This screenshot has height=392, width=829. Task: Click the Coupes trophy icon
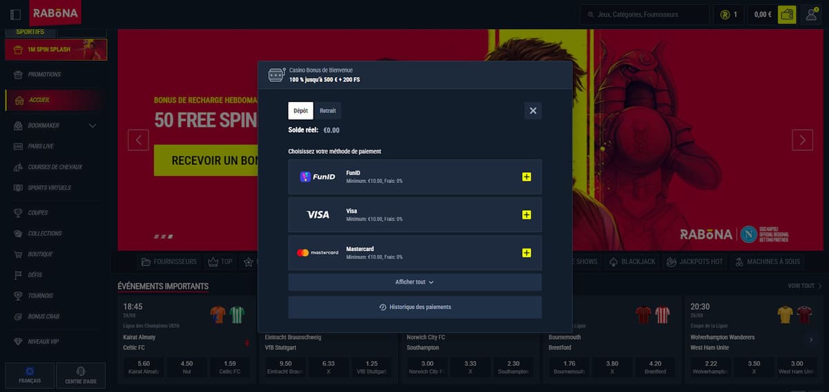(18, 213)
